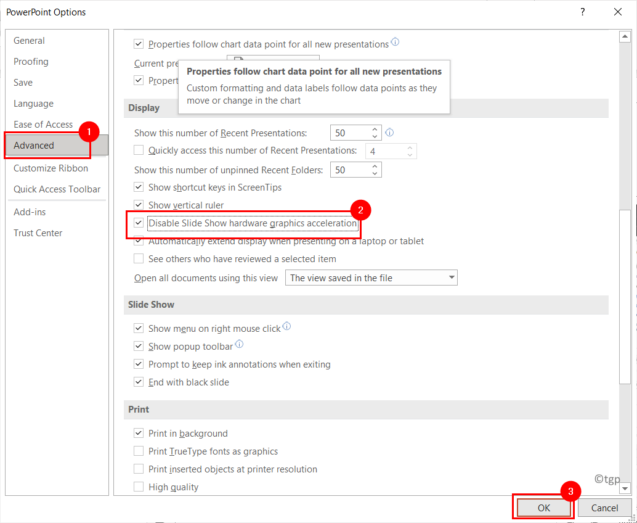Click the Recent Presentations number field showing 50

350,133
